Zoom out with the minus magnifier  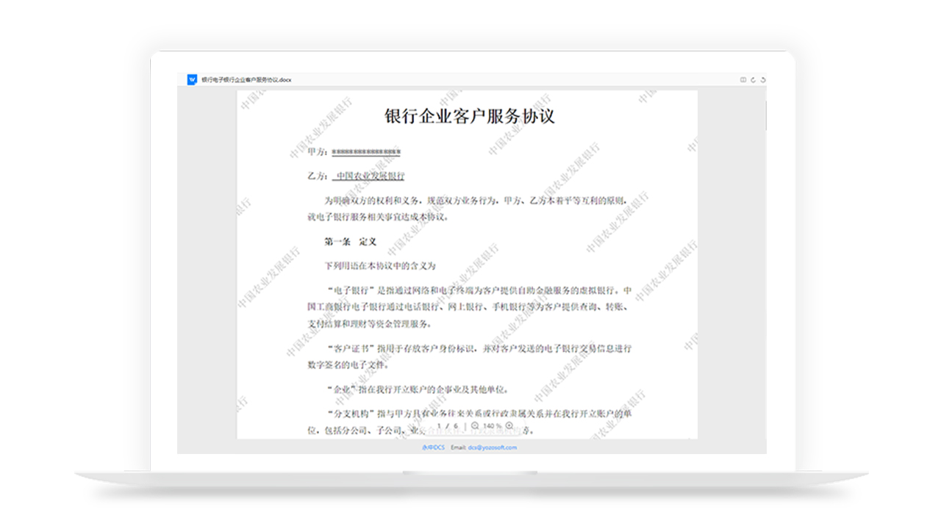(x=475, y=425)
